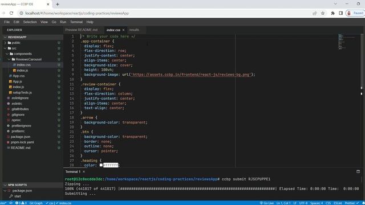Screen dimensions: 365x205
Task: Click the address bar URL field
Action: pos(163,13)
